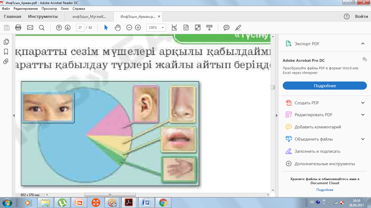Click Подробнее link under Document Cloud
The width and height of the screenshot is (371, 208).
[x=325, y=190]
